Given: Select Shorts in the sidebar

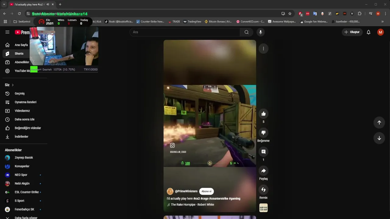Looking at the screenshot, I should tap(16, 54).
